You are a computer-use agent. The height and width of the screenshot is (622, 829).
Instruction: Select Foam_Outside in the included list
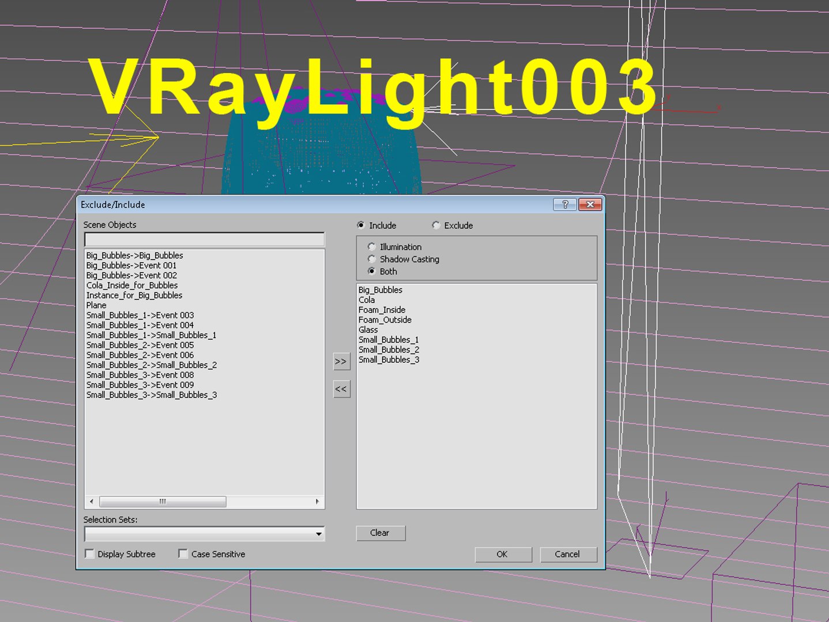(385, 320)
